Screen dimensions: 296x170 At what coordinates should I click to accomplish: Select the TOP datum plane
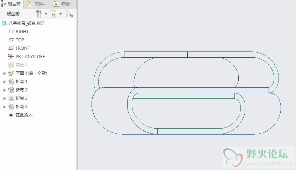click(x=20, y=40)
